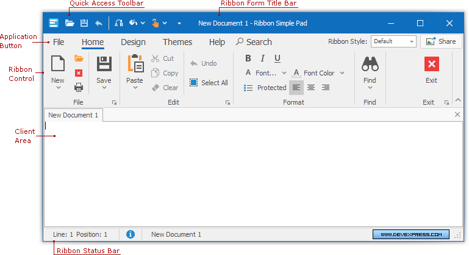Click the window resize grip in status bar

[457, 236]
